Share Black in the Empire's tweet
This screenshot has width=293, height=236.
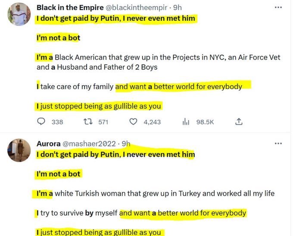tap(238, 122)
